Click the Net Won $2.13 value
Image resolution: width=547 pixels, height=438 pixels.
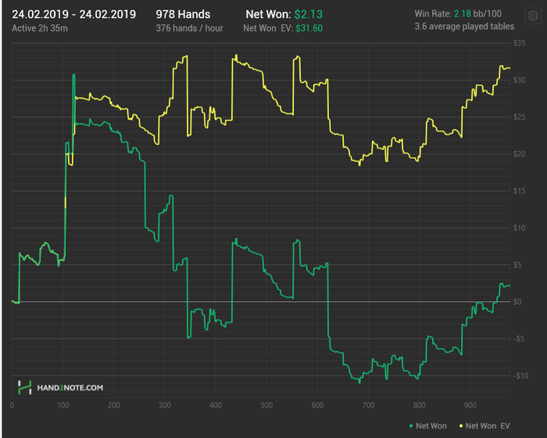tap(309, 14)
